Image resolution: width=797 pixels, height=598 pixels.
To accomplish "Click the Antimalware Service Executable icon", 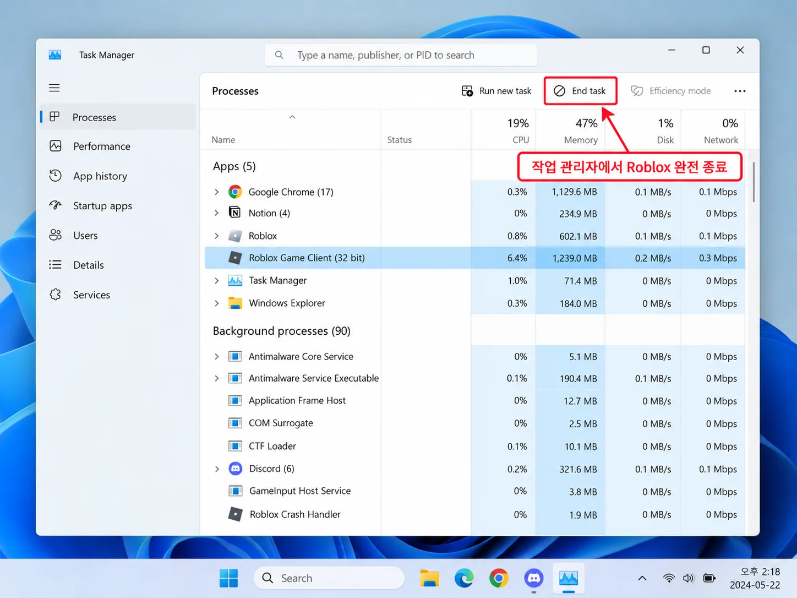I will [235, 378].
